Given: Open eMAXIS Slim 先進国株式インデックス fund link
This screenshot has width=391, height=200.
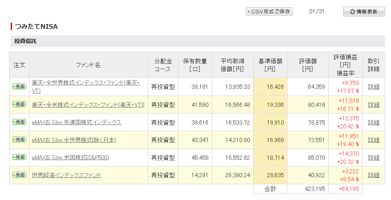Looking at the screenshot, I should pos(77,122).
